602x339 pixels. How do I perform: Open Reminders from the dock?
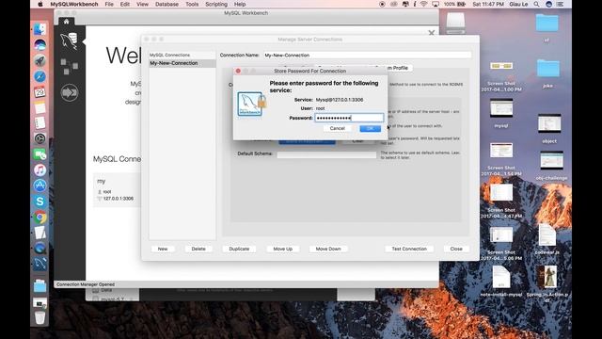[40, 123]
